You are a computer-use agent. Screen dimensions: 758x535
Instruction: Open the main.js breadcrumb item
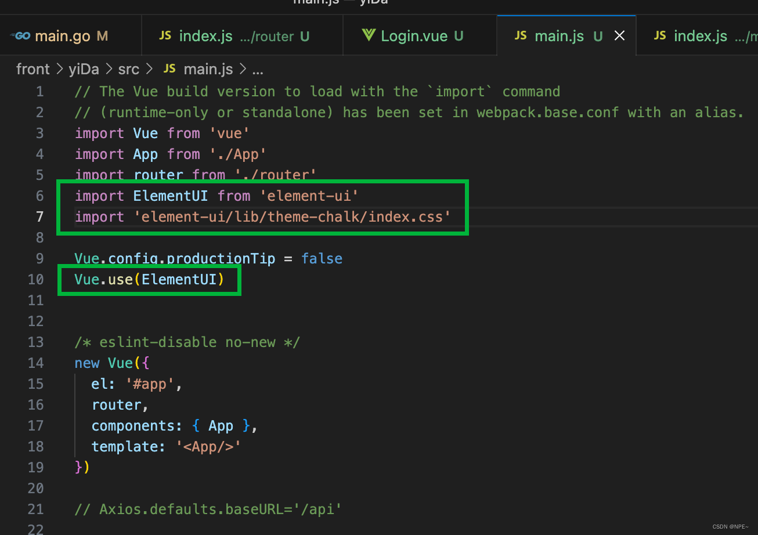[x=208, y=69]
